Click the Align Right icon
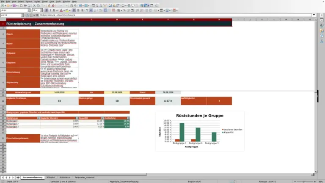 tap(82, 10)
